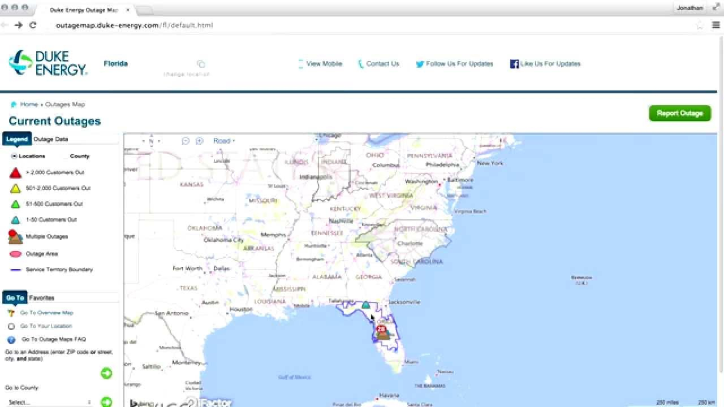The width and height of the screenshot is (724, 407).
Task: Click the teal outage marker on map
Action: click(366, 305)
